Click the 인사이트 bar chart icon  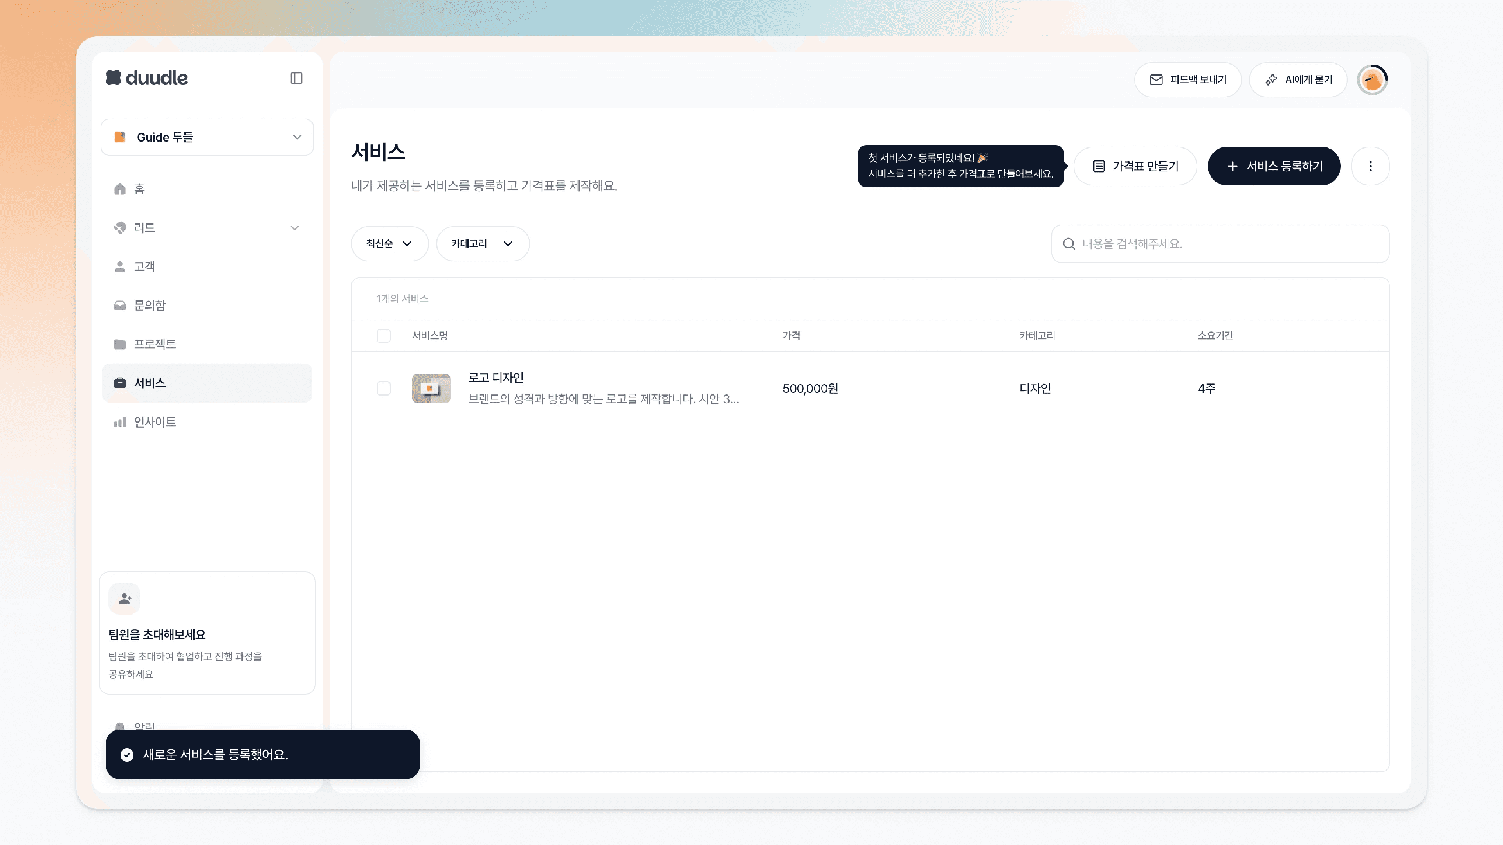tap(120, 422)
